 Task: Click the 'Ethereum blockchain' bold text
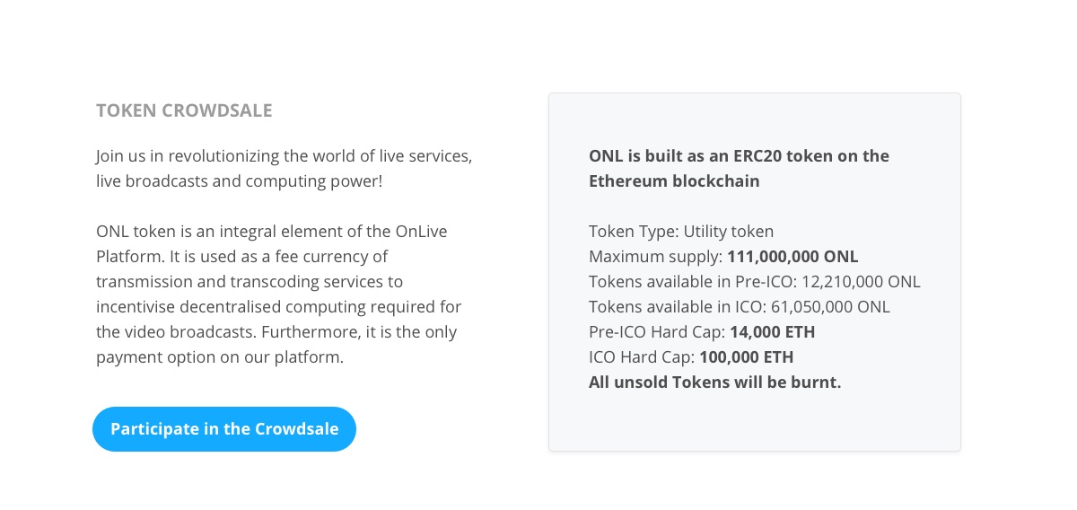[x=674, y=180]
